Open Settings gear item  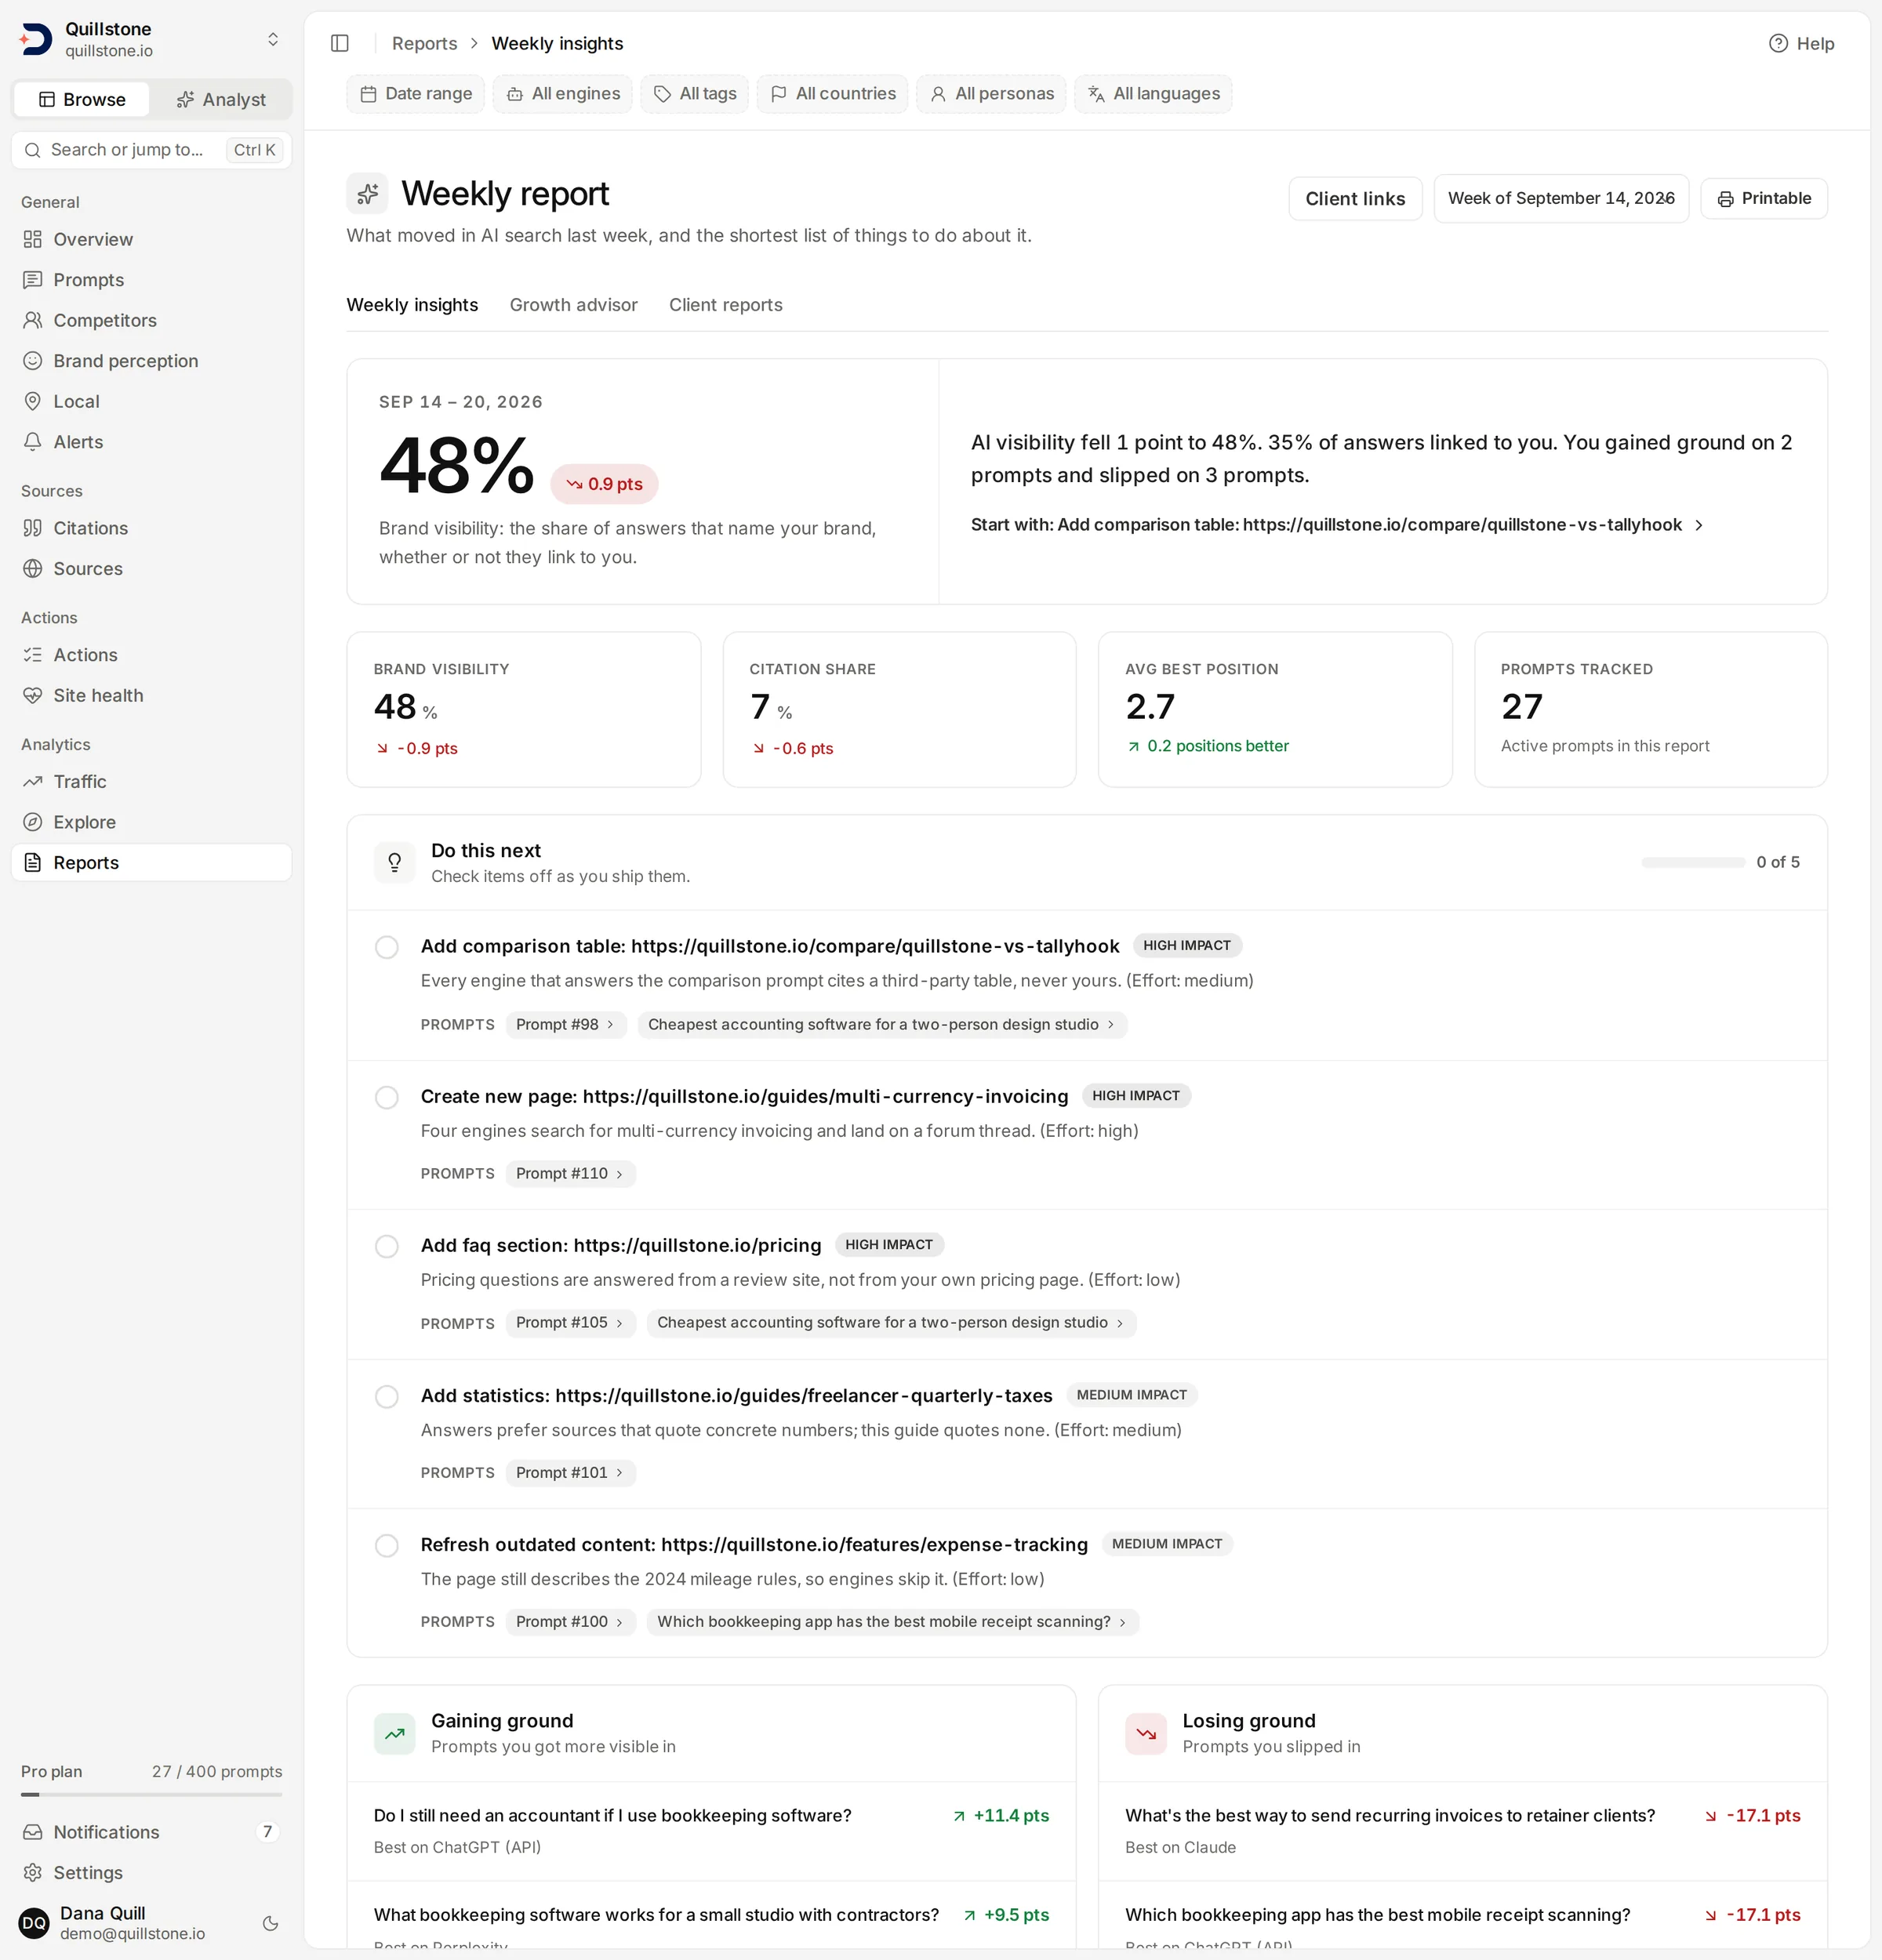152,1873
